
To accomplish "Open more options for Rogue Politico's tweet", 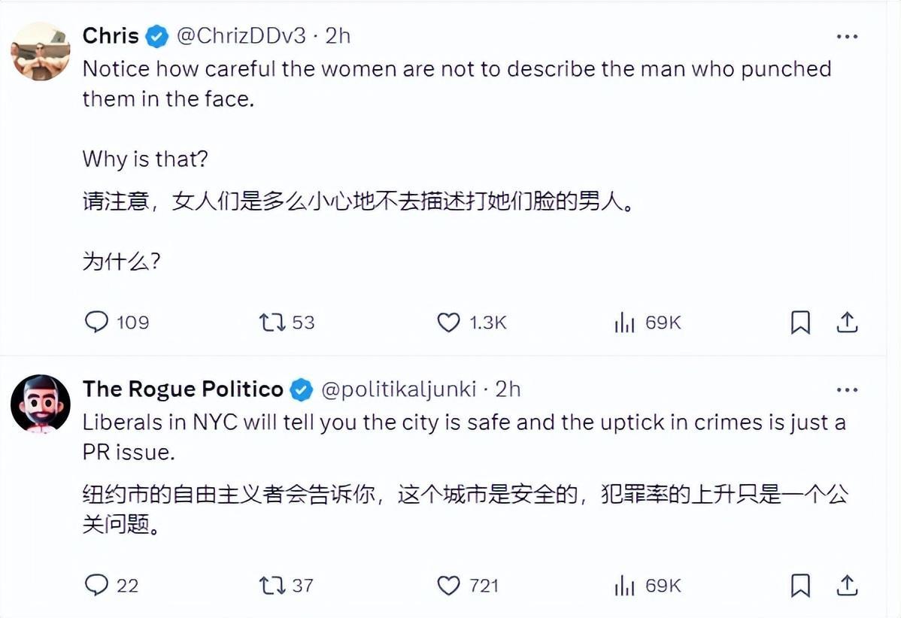I will pyautogui.click(x=847, y=389).
